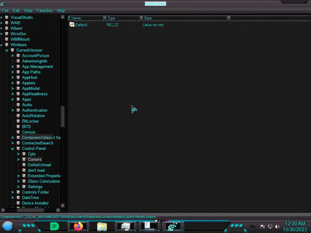Viewport: 311px width, 233px height.
Task: Expand the Cpls key
Action: click(18, 154)
